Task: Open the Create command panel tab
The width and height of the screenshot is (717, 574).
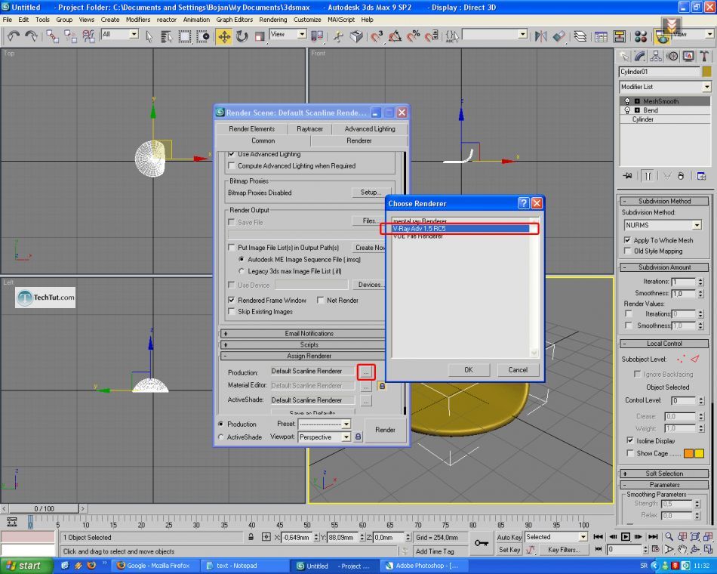Action: pyautogui.click(x=624, y=57)
